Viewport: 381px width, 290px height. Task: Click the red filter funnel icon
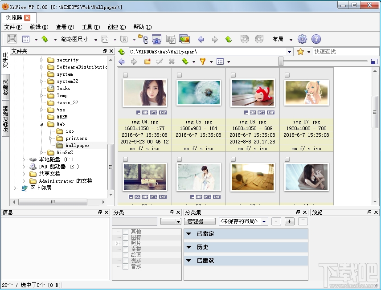tap(203, 61)
